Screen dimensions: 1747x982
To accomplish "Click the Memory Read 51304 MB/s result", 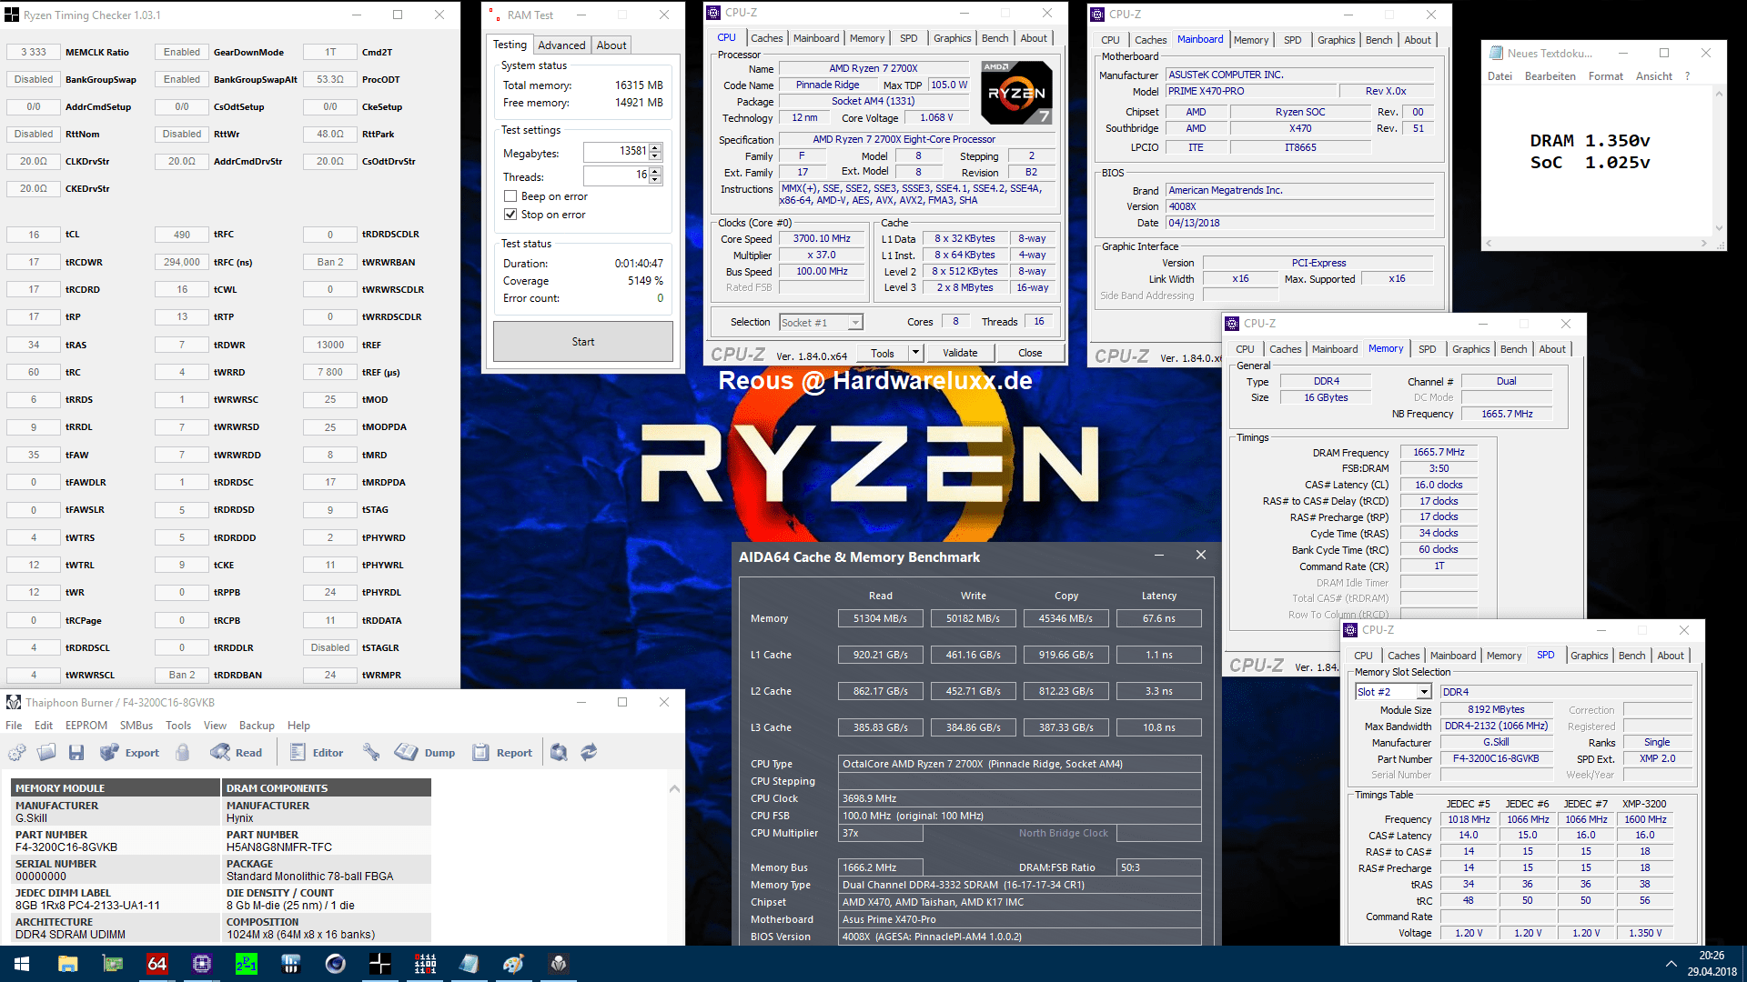I will [880, 618].
